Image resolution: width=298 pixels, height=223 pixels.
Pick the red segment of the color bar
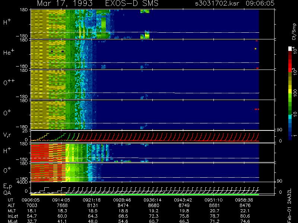[x=290, y=65]
